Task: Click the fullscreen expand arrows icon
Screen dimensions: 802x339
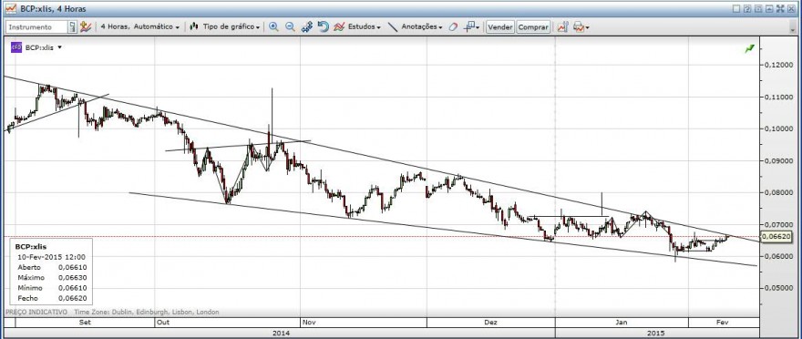Action: 780,9
